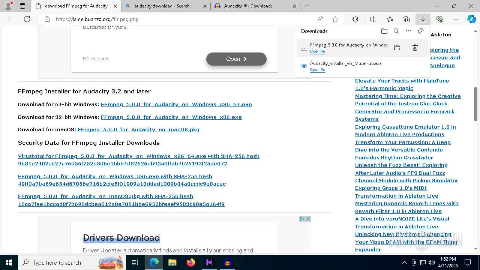480x270 pixels.
Task: Open A Dive into voroNOISE Lite article
Action: (x=402, y=223)
